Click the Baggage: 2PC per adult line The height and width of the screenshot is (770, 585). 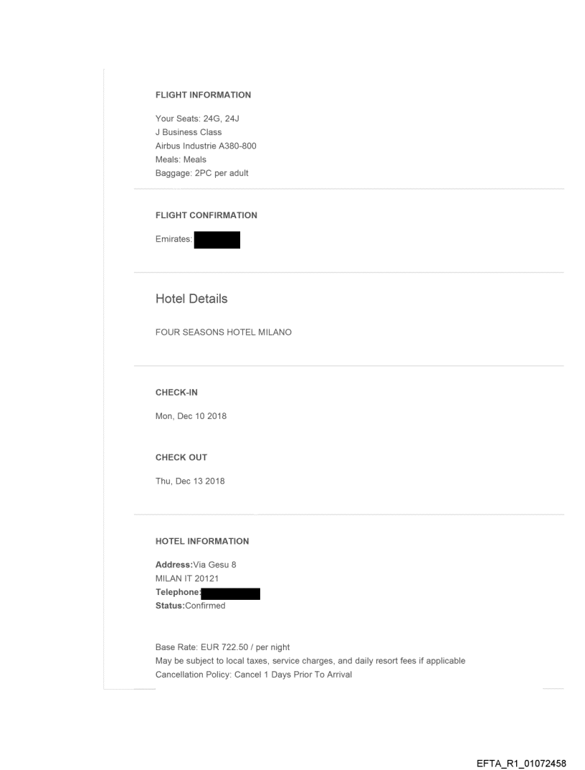click(x=202, y=173)
